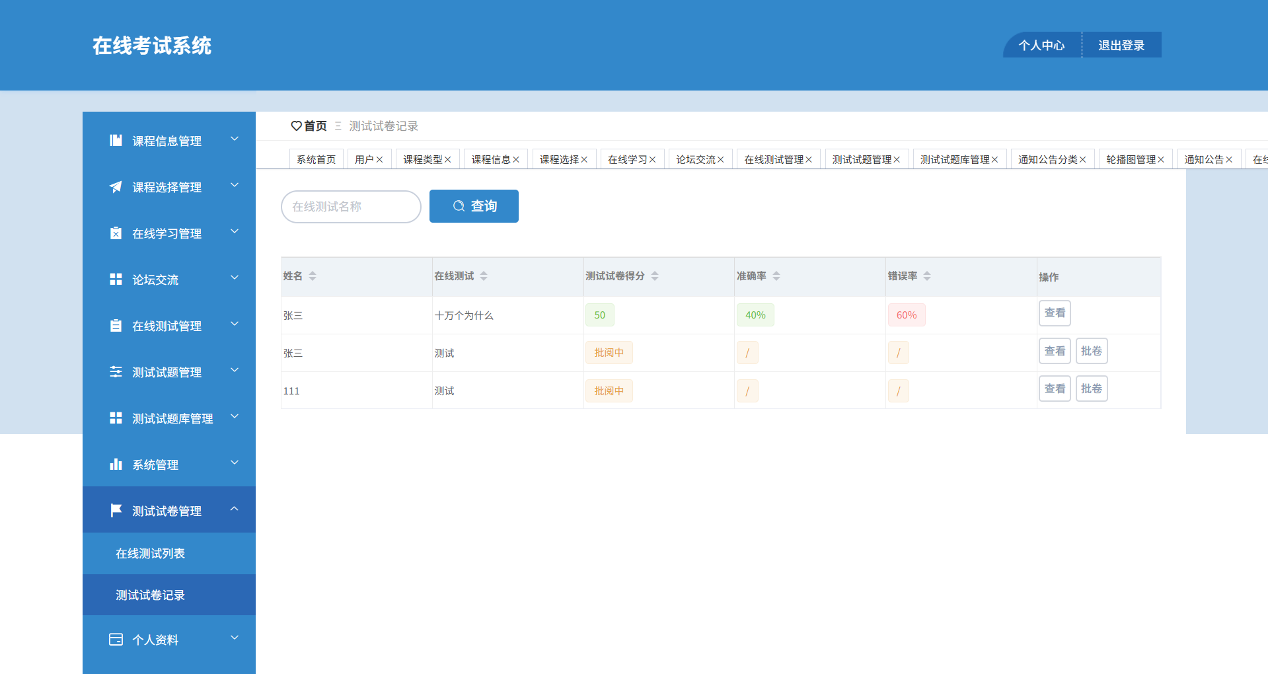
Task: Sort by 错误率 column arrows
Action: 927,276
